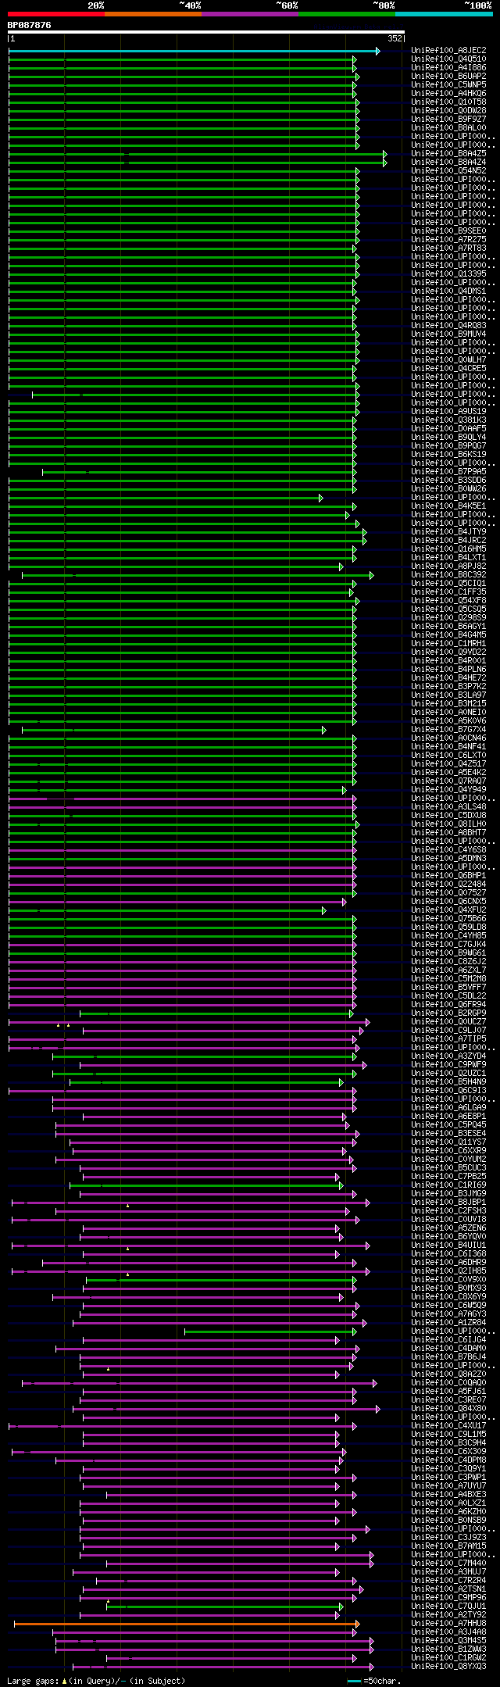Select the UniRef100_Q0WLH7 label
This screenshot has height=1687, width=500.
pyautogui.click(x=448, y=360)
